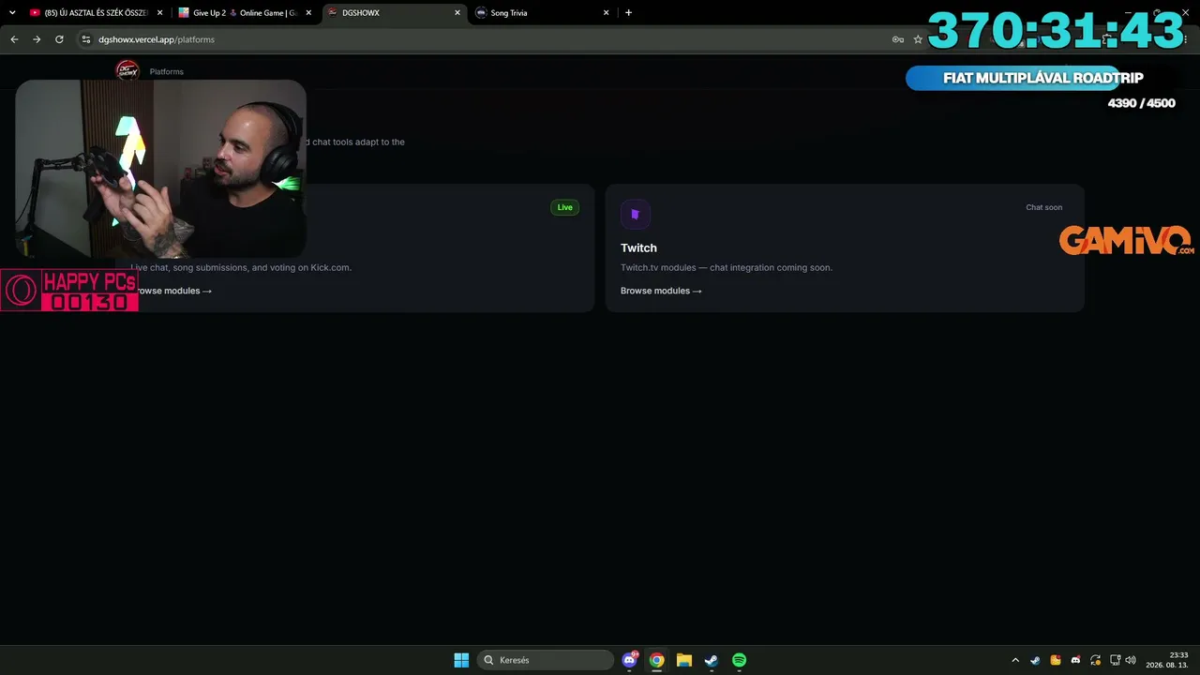
Task: Show hidden system tray icons
Action: pos(1015,660)
